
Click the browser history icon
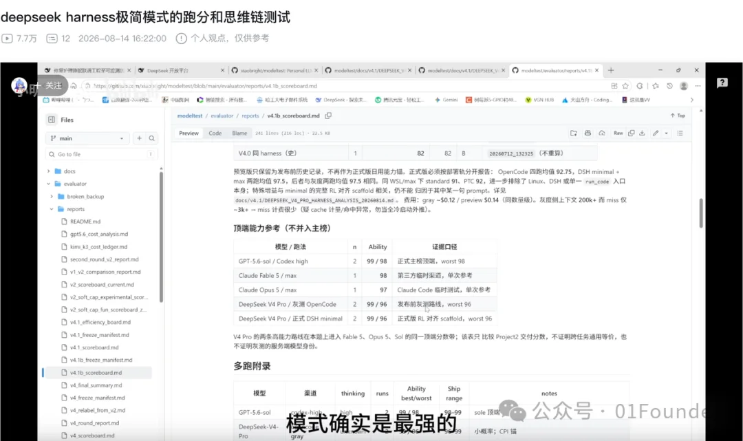[x=669, y=86]
